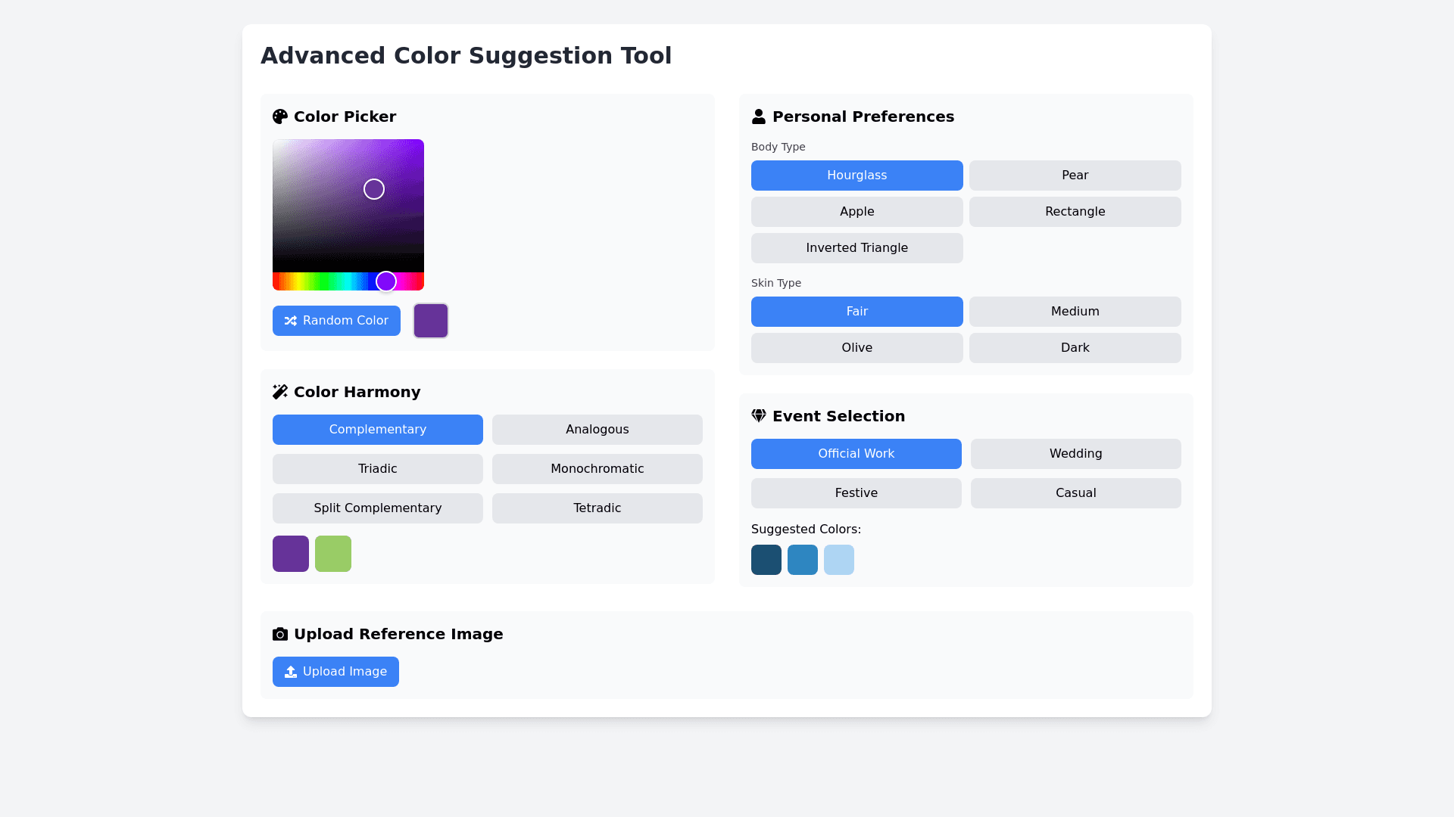This screenshot has height=817, width=1454.
Task: Click the dark navy suggested color swatch
Action: tap(766, 560)
